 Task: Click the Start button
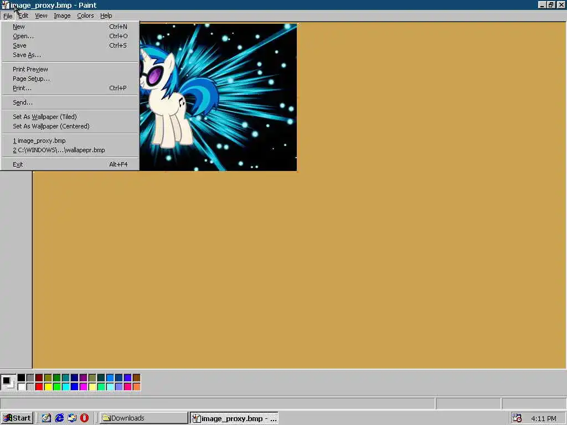(17, 418)
